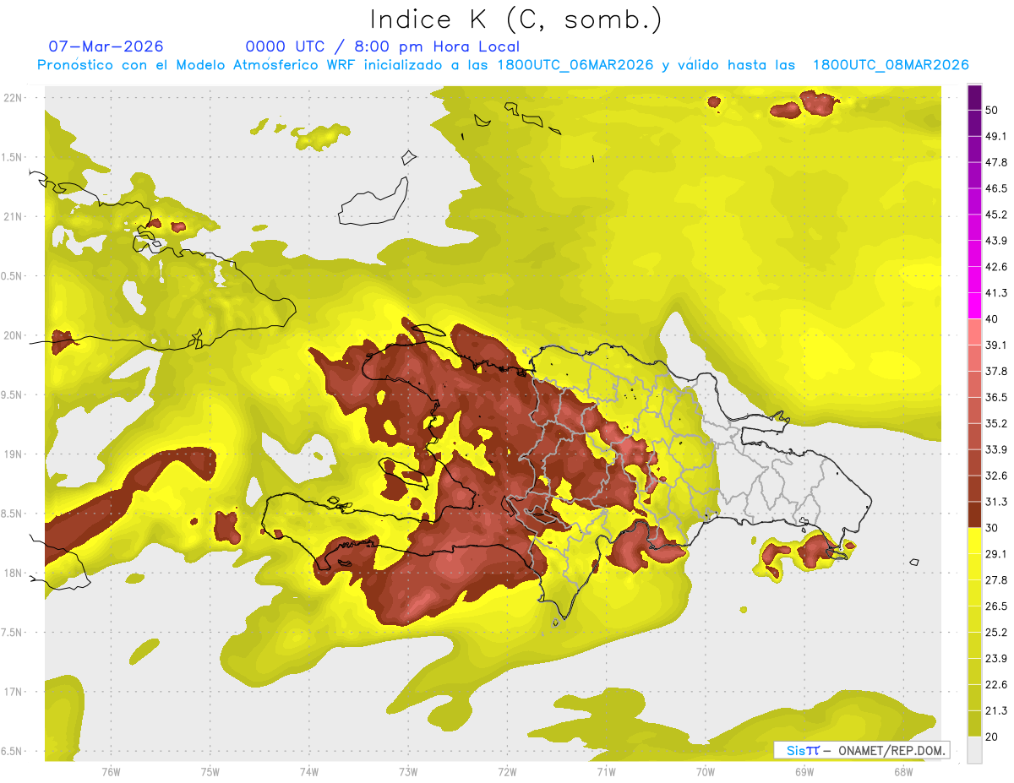1014x783 pixels.
Task: Pick the bright magenta swatch between 40 and 41.3
Action: point(974,306)
